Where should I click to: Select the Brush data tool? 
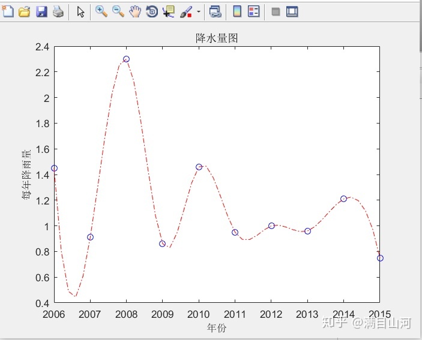tap(186, 12)
